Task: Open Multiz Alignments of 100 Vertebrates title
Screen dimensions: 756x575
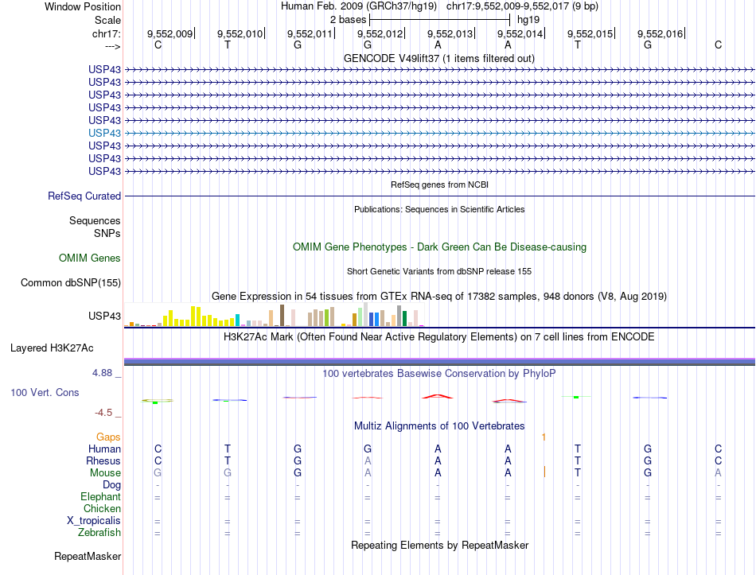Action: tap(439, 426)
